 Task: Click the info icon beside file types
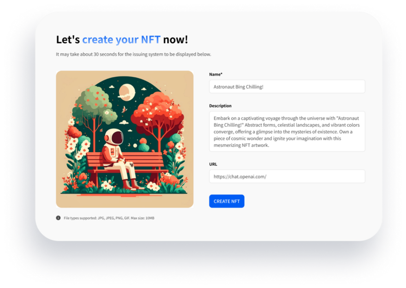pos(58,218)
